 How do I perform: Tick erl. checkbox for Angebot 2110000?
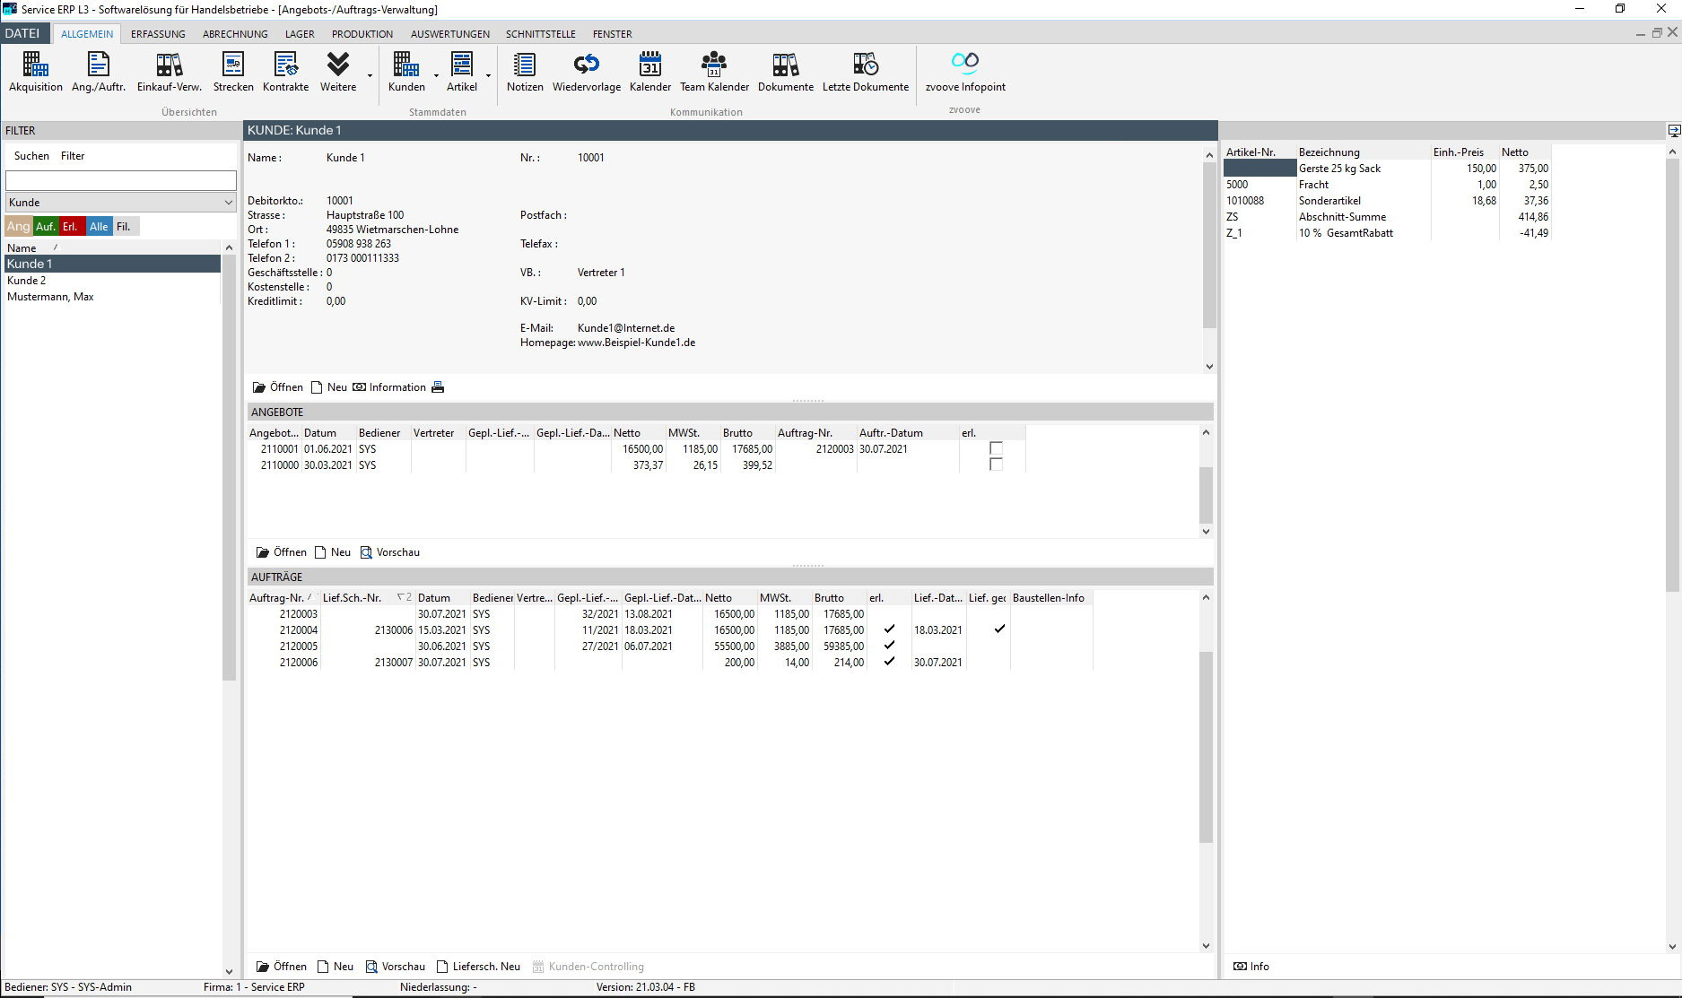(x=996, y=464)
